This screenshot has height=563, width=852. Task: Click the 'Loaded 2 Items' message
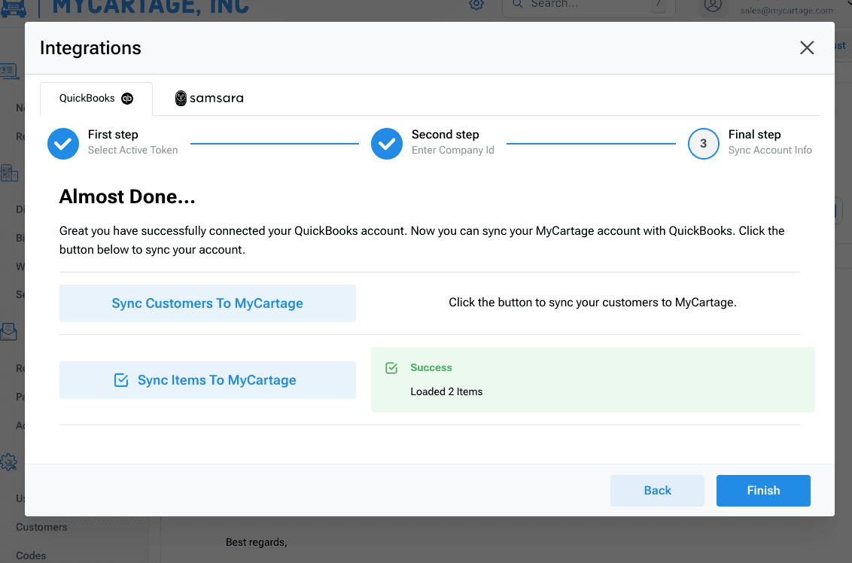pos(446,392)
